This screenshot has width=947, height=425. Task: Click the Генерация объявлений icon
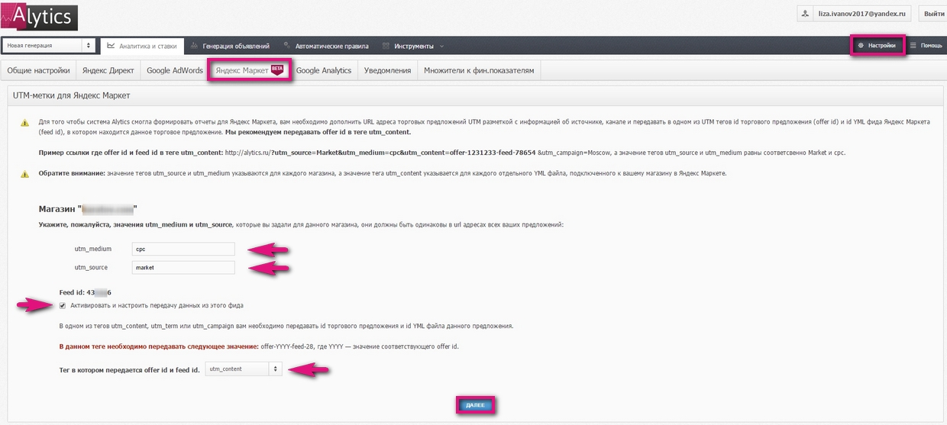coord(196,46)
